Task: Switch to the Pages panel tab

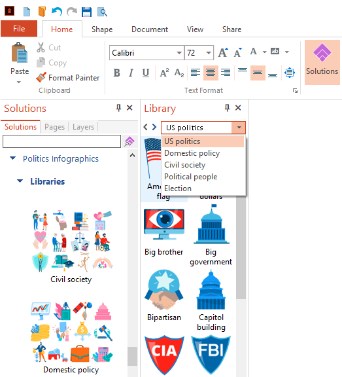Action: pos(54,127)
